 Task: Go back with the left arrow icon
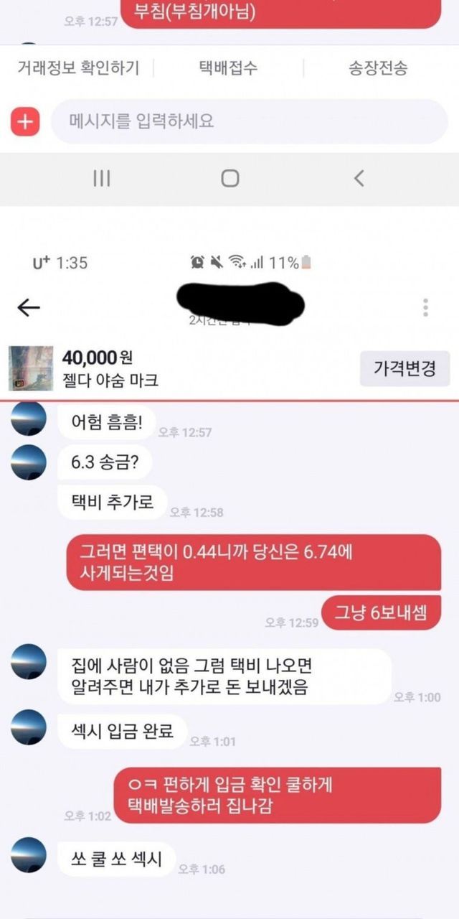click(x=28, y=307)
